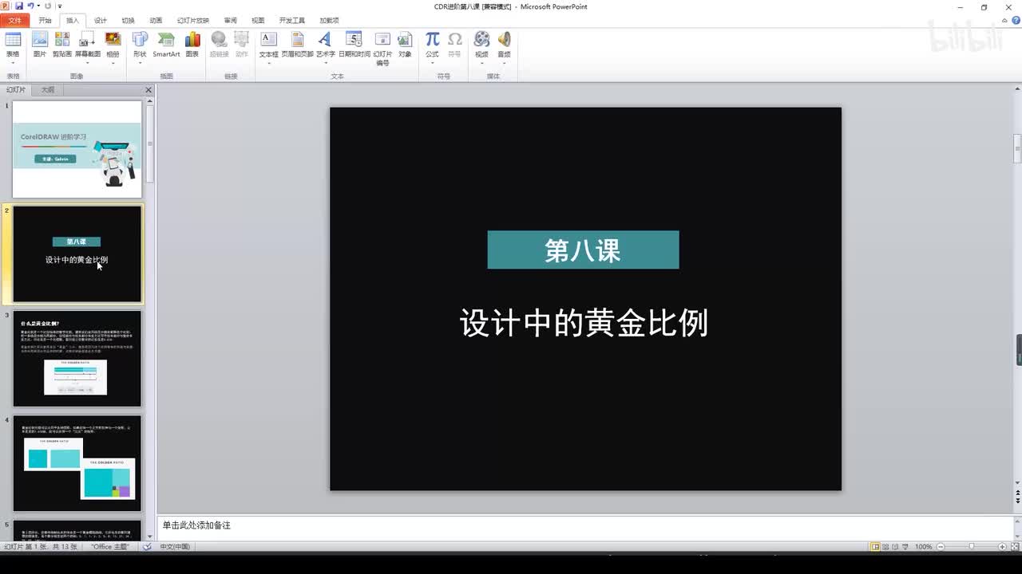The width and height of the screenshot is (1022, 574).
Task: Click the thumbnail pane scrollbar
Action: click(x=149, y=143)
